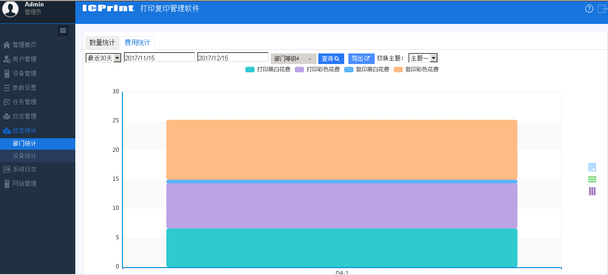Click the teal 打印黑白花费 bar segment

342,248
